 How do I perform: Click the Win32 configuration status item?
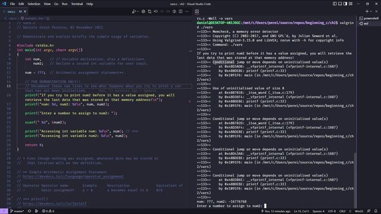pyautogui.click(x=359, y=211)
